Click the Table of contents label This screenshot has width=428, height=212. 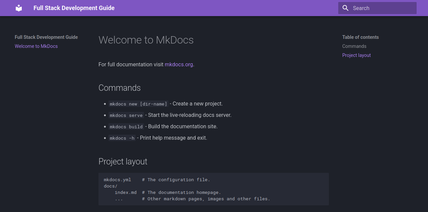360,37
